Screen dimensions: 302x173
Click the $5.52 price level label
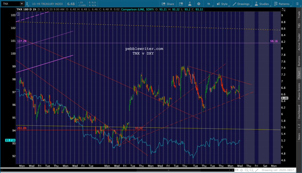pos(139,128)
